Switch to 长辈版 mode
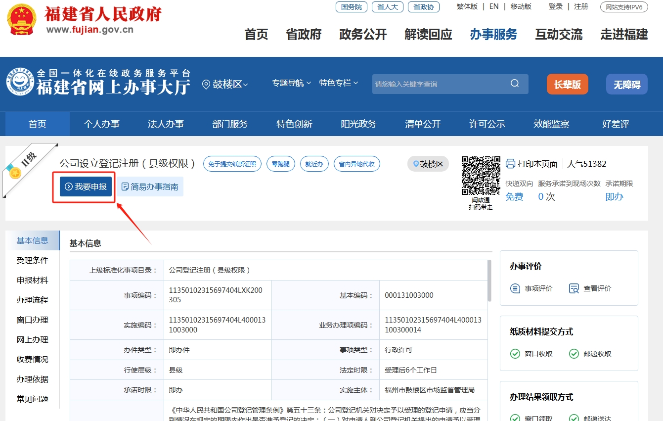This screenshot has height=421, width=663. 567,85
